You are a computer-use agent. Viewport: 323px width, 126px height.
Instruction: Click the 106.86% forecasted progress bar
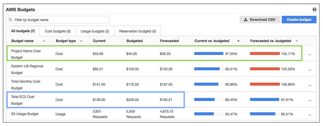coord(265,84)
